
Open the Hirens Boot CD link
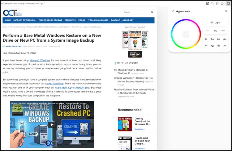point(63,88)
